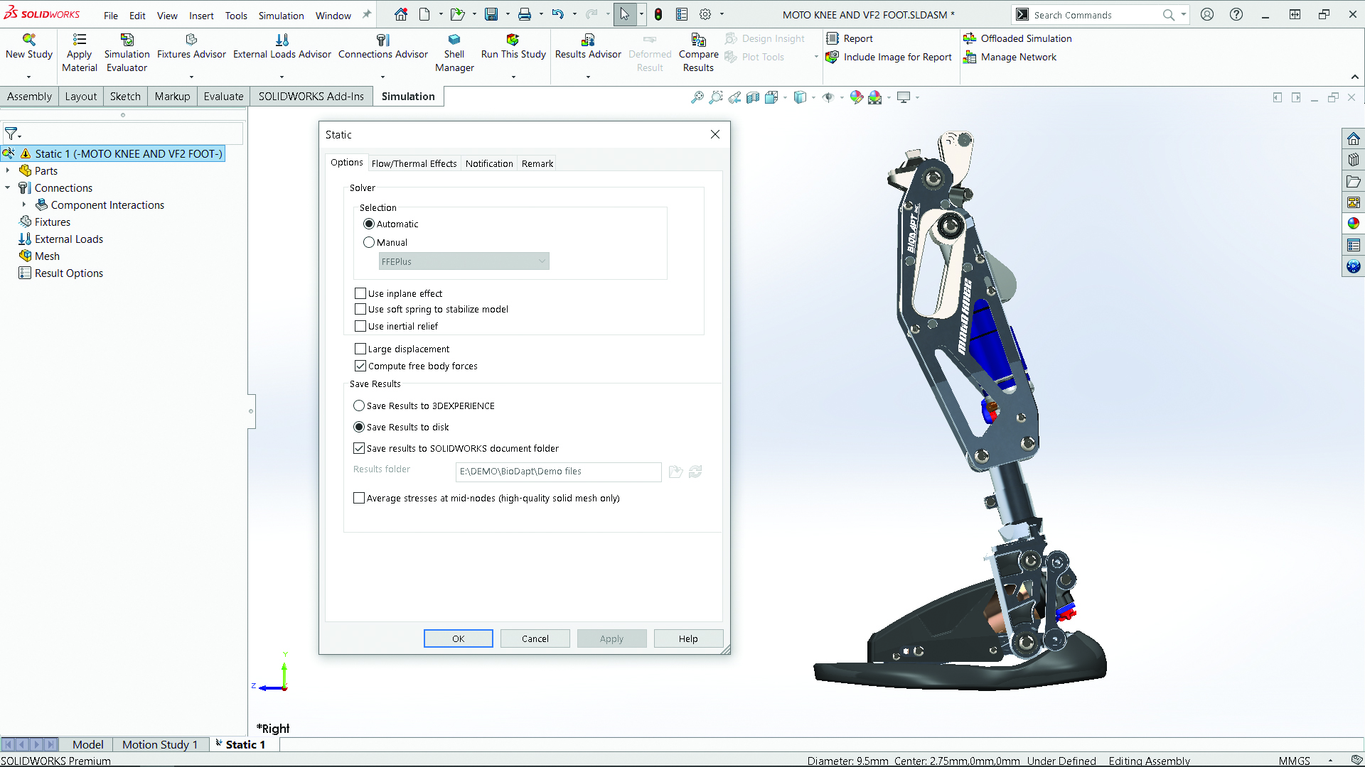Click the Fixtures Advisor icon
The width and height of the screenshot is (1365, 767).
pos(191,40)
